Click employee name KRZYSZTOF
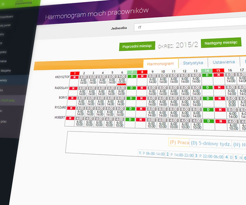246x205 pixels. click(62, 77)
